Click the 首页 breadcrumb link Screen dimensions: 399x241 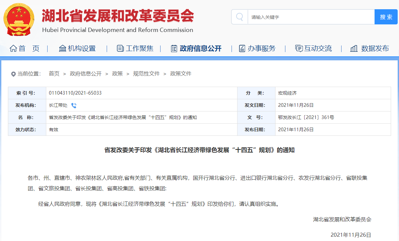tap(54, 74)
